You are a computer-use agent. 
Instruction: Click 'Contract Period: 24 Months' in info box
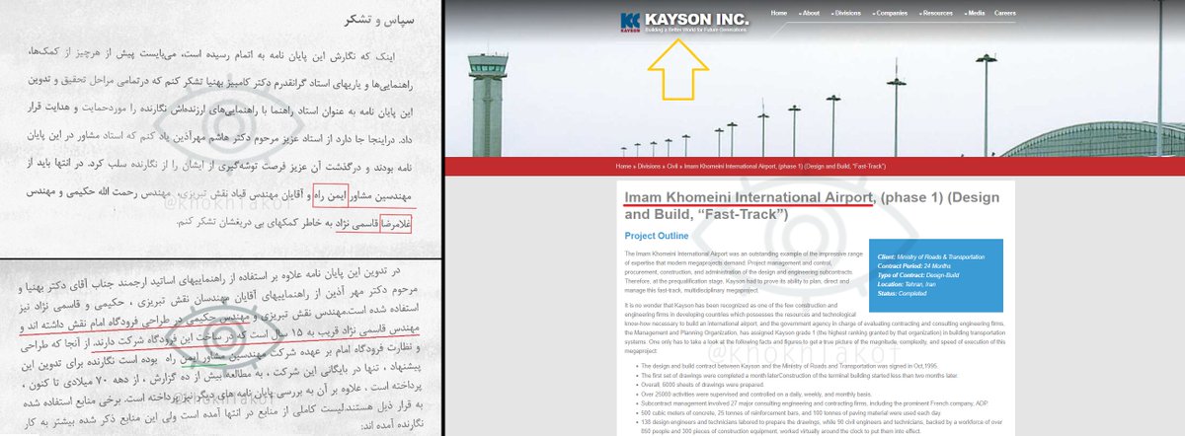tap(915, 265)
